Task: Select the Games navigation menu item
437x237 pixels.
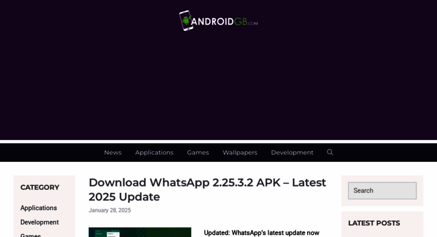Action: pos(198,152)
